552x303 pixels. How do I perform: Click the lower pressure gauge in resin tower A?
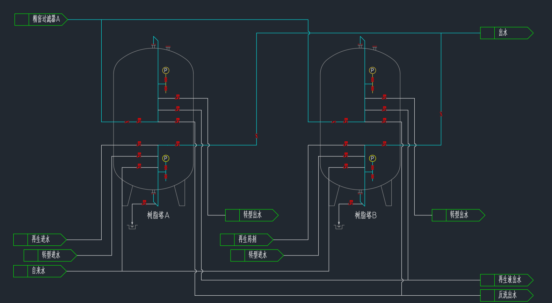click(x=166, y=158)
